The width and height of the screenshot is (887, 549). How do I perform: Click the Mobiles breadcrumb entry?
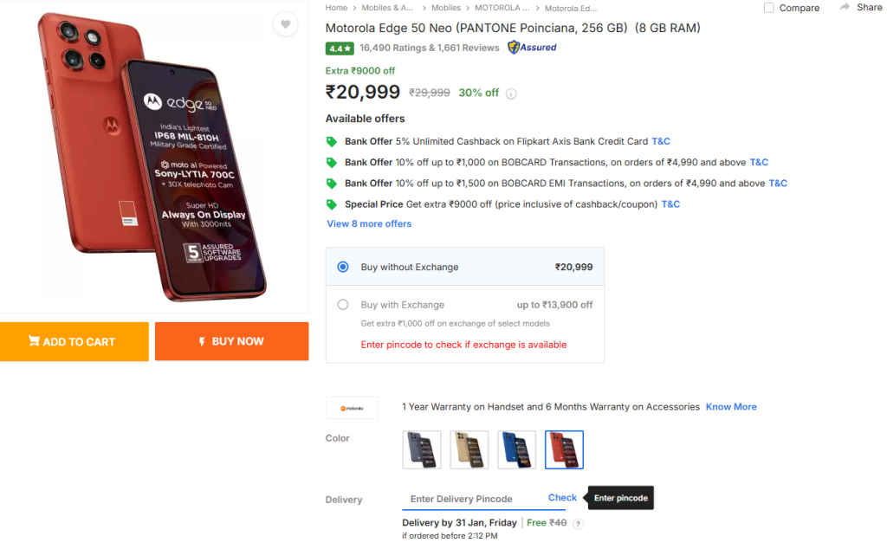(x=445, y=7)
